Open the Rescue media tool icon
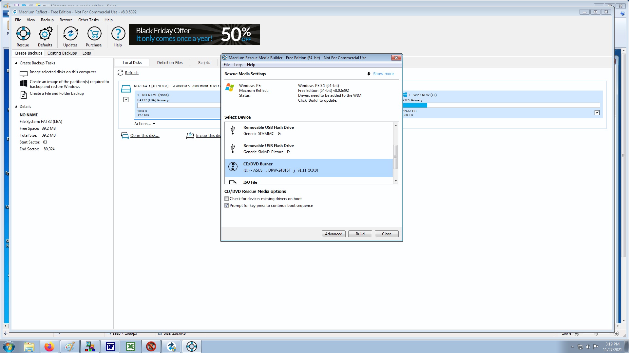The width and height of the screenshot is (629, 353). (x=23, y=34)
